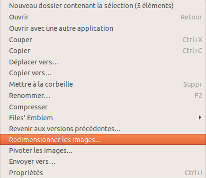Select 'Copier vers…' option
Viewport: 206px width, 178px height.
click(x=103, y=73)
